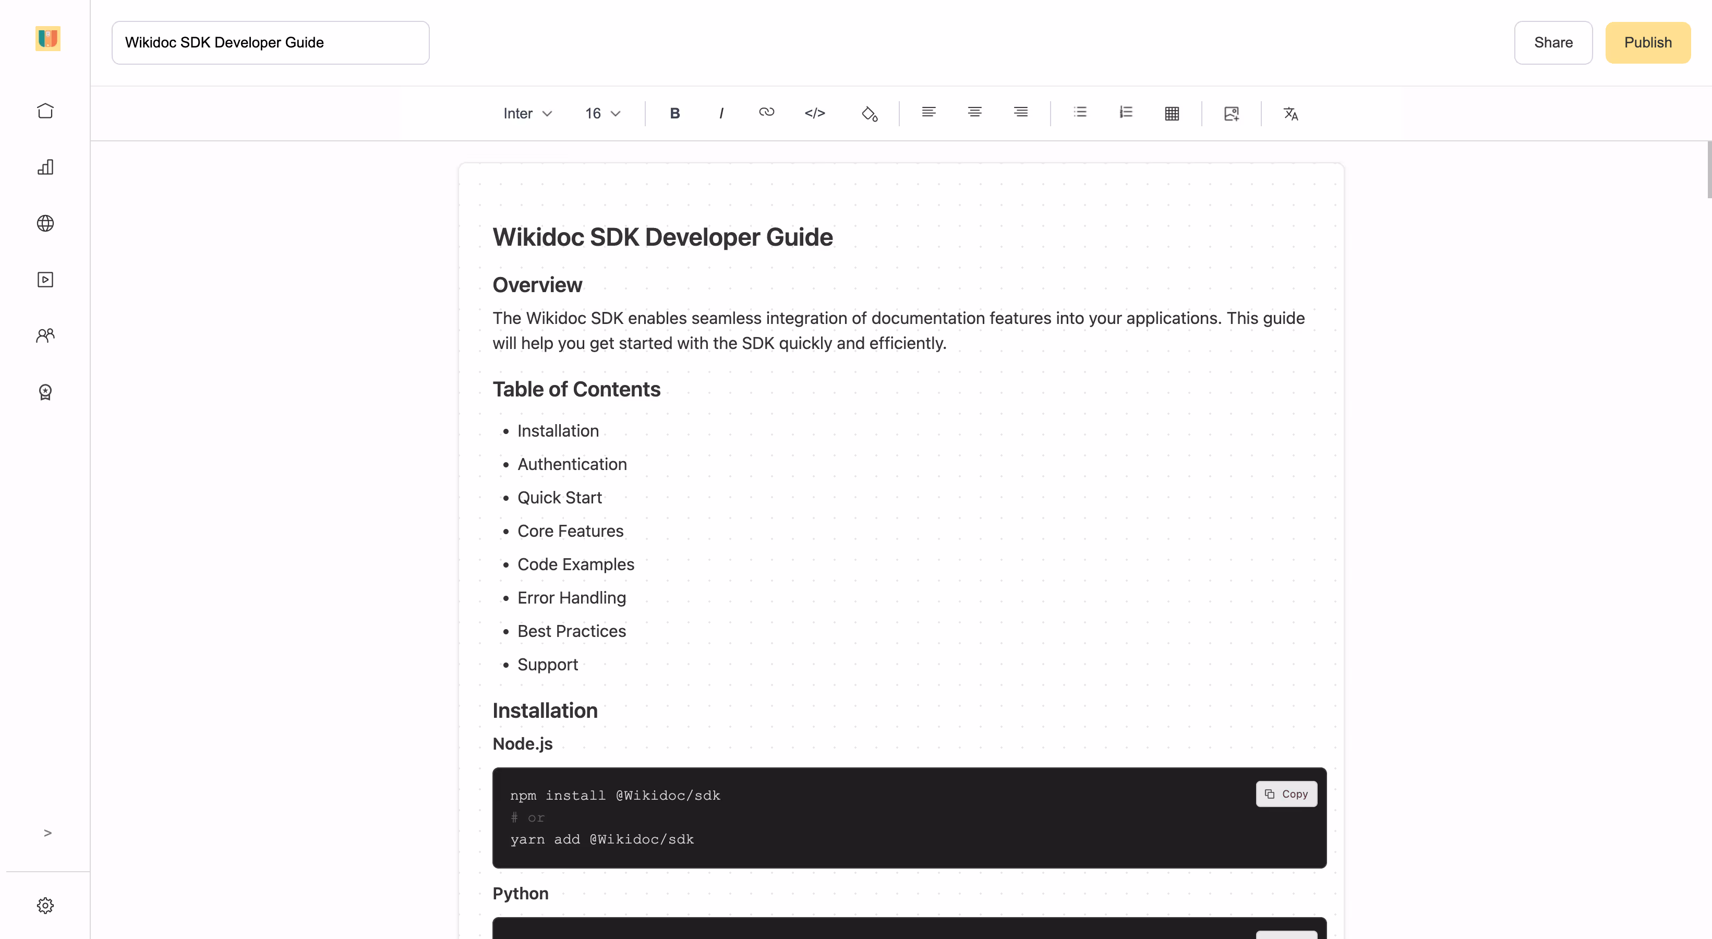Apply a bulleted list
This screenshot has height=939, width=1712.
click(1080, 112)
